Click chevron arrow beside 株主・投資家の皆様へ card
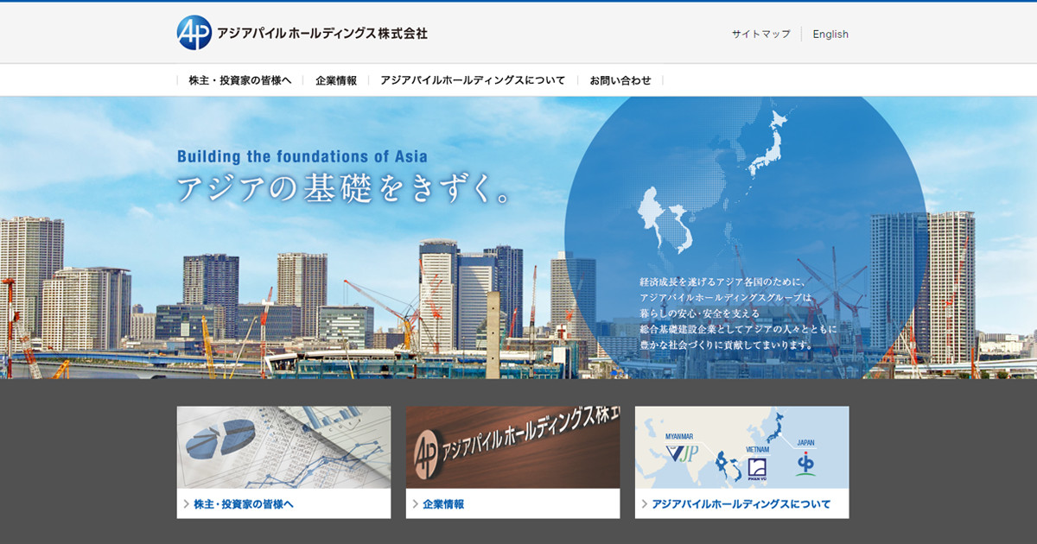The width and height of the screenshot is (1037, 544). [x=186, y=504]
